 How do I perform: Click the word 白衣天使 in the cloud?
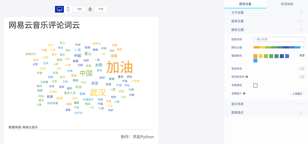point(53,103)
